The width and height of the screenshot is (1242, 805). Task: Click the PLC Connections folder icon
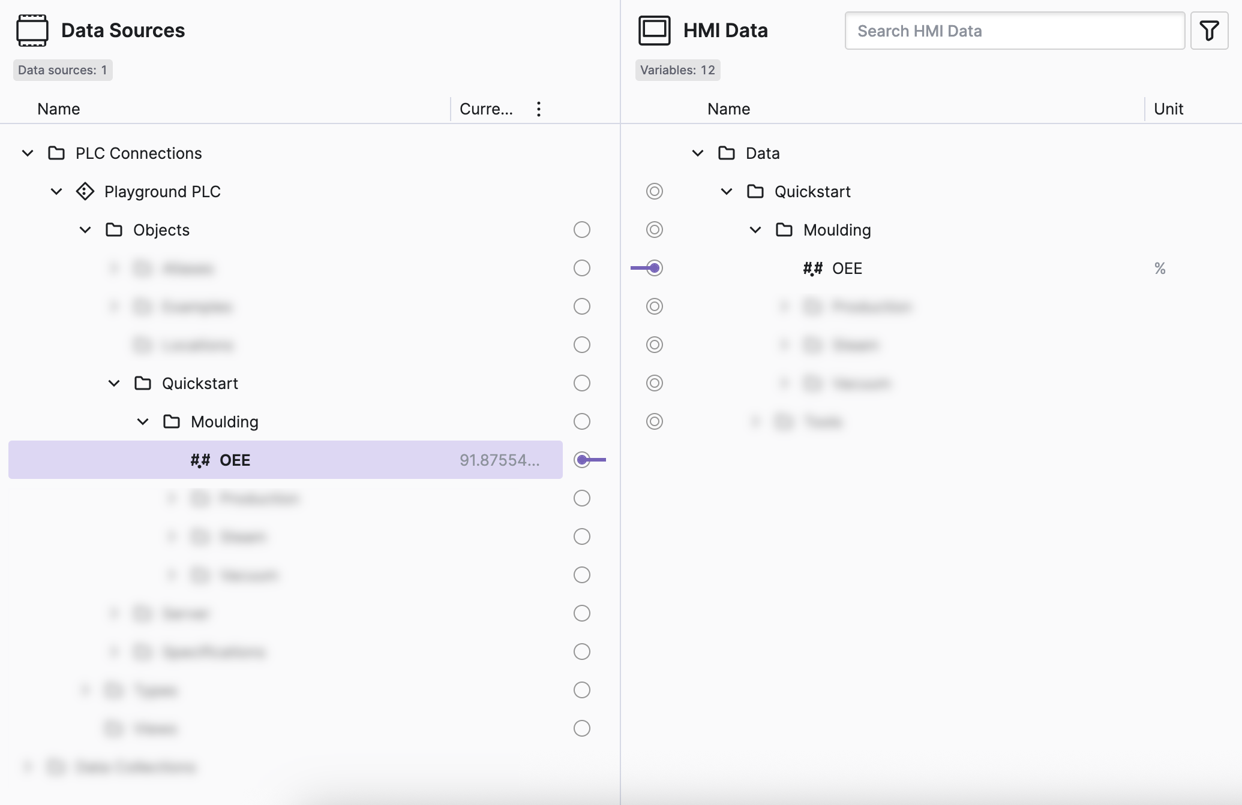click(x=56, y=153)
